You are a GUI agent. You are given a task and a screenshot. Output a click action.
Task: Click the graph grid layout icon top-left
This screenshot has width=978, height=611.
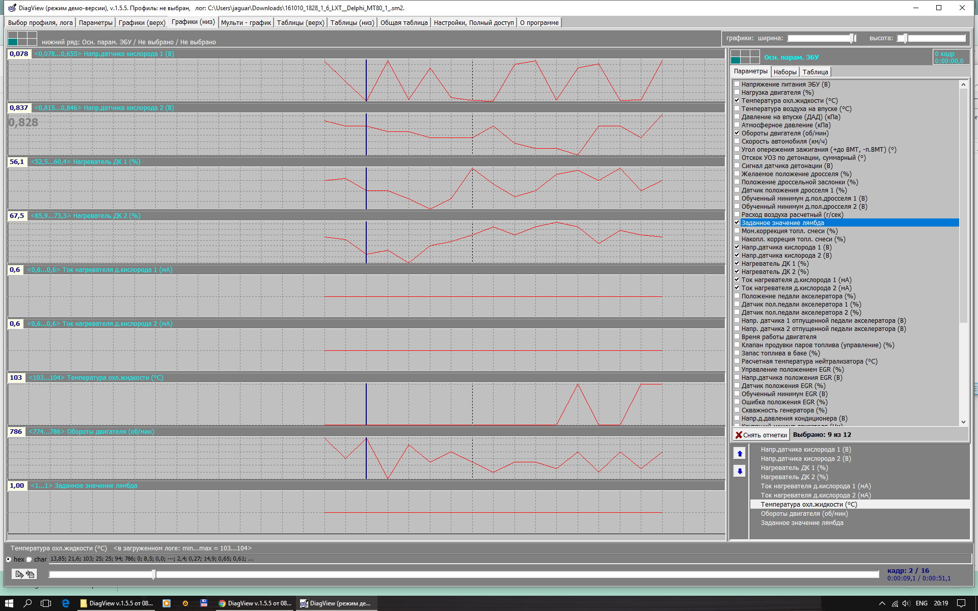[x=22, y=39]
